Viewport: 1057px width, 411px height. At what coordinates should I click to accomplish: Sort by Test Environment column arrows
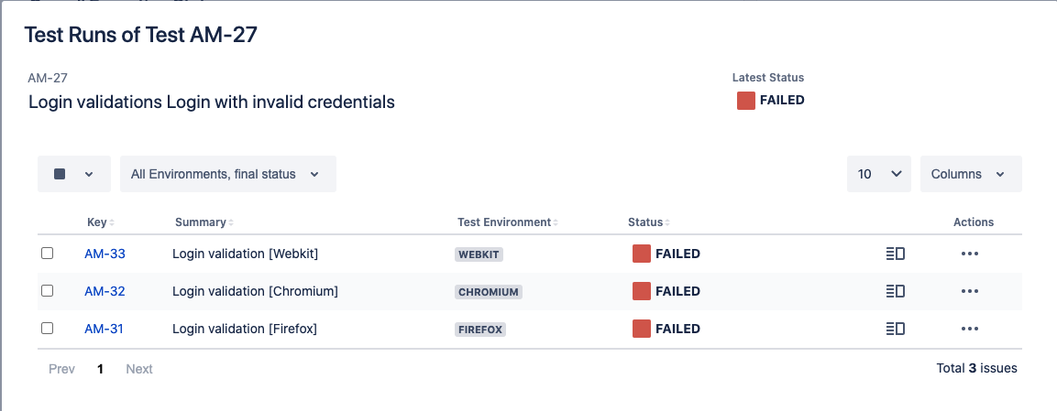[x=556, y=222]
